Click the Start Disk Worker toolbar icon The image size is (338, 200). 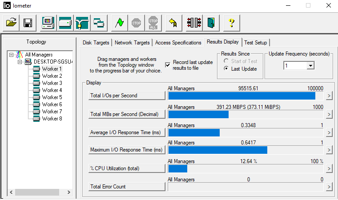pyautogui.click(x=65, y=22)
